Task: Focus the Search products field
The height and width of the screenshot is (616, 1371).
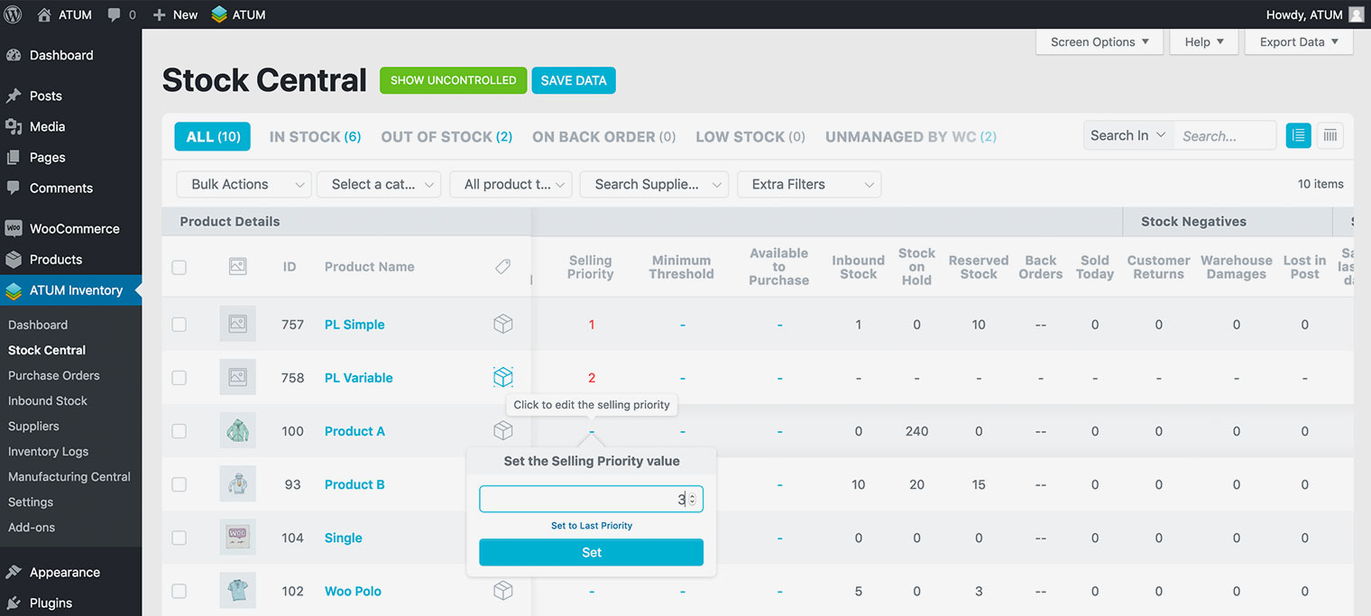Action: pos(1225,136)
